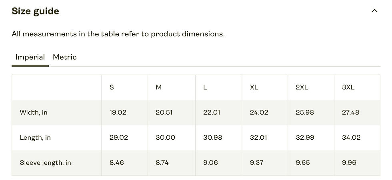Click the Width, in row label
392x180 pixels.
34,113
